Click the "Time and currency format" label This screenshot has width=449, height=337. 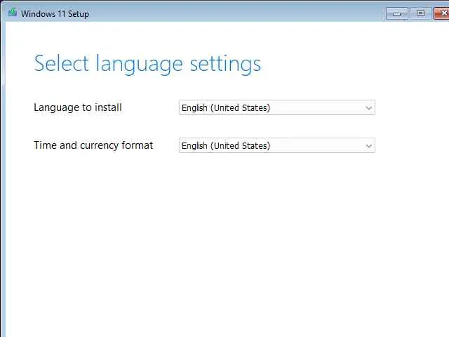point(93,145)
